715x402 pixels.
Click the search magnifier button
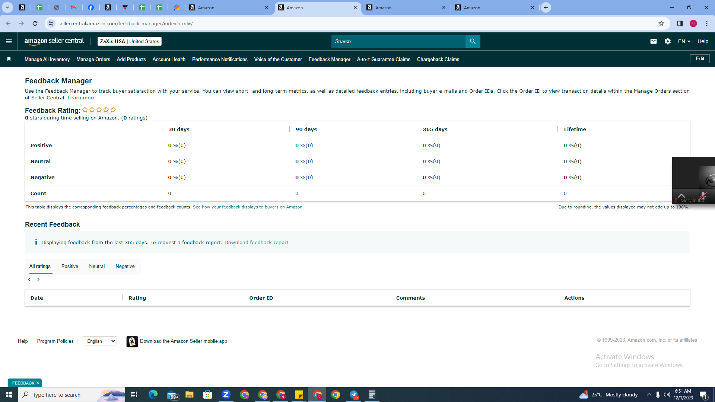pos(473,41)
